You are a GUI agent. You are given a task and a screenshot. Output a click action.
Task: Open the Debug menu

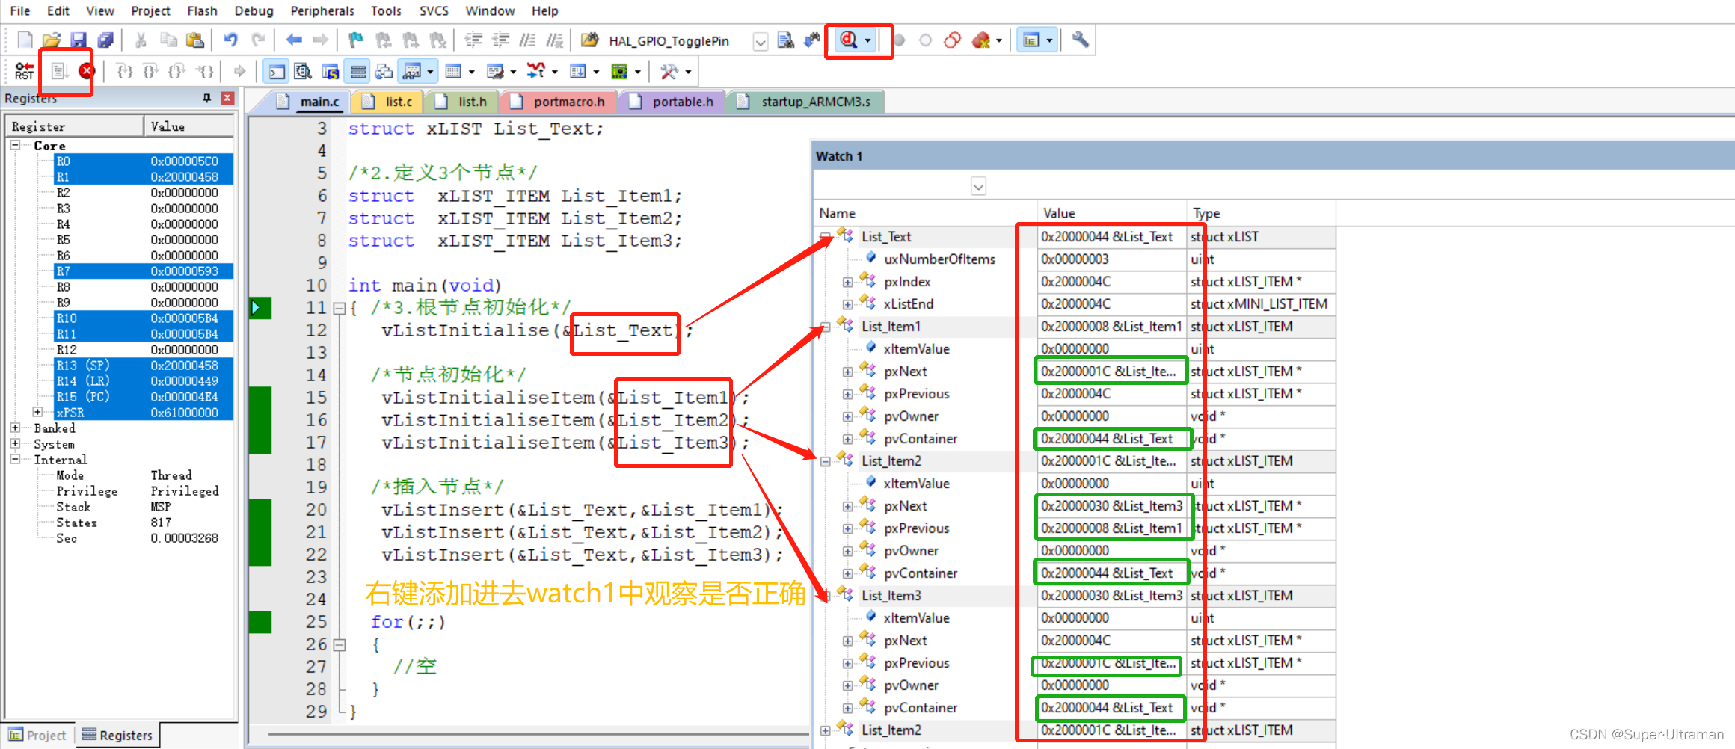[x=254, y=10]
